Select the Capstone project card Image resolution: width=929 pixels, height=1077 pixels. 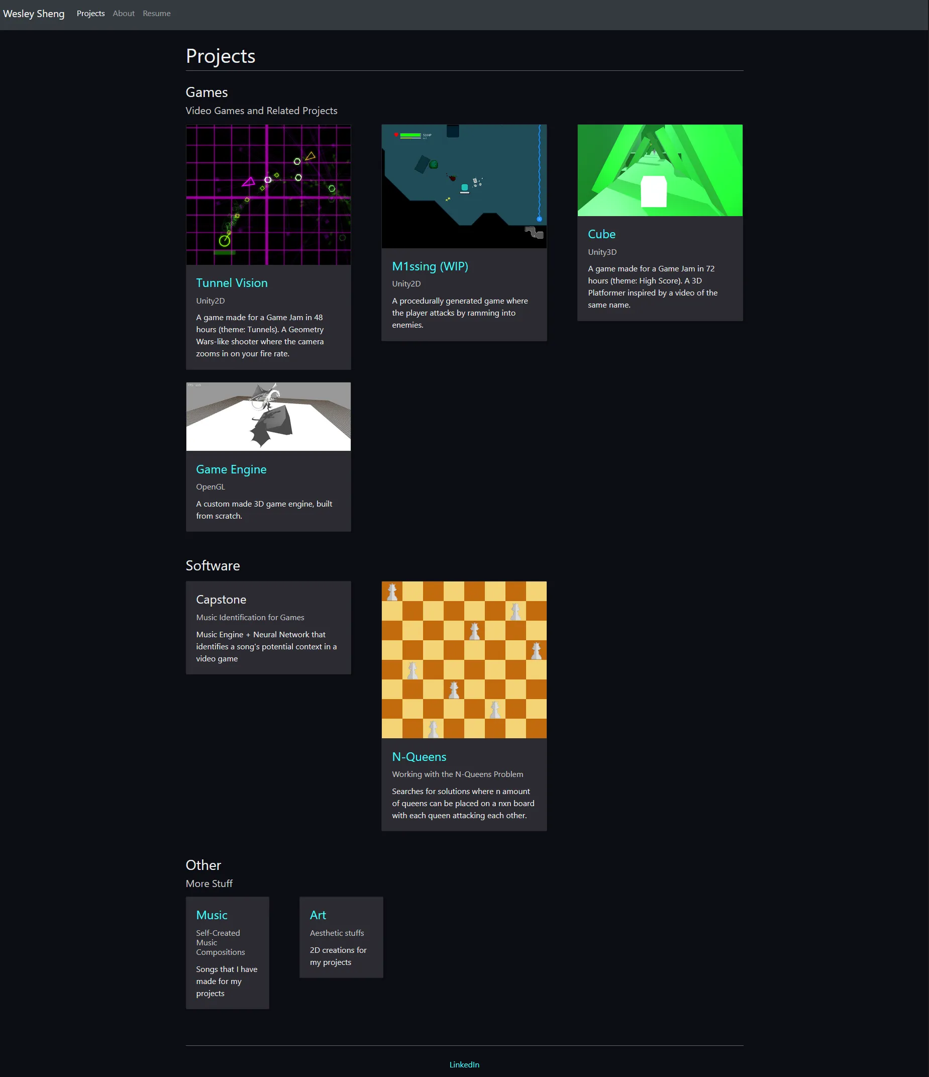click(x=268, y=627)
